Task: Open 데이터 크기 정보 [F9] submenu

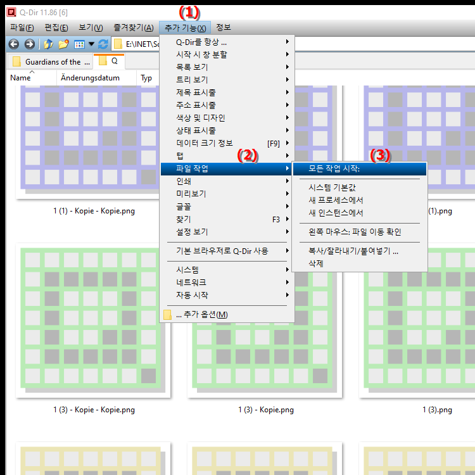Action: coord(227,143)
